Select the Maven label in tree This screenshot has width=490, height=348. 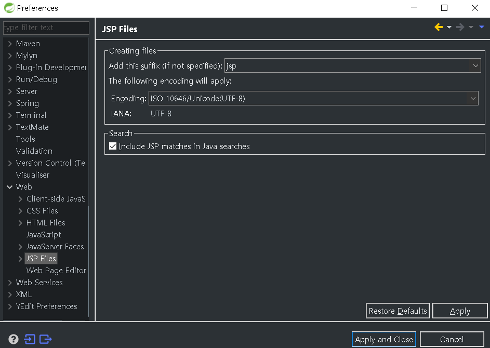coord(28,44)
